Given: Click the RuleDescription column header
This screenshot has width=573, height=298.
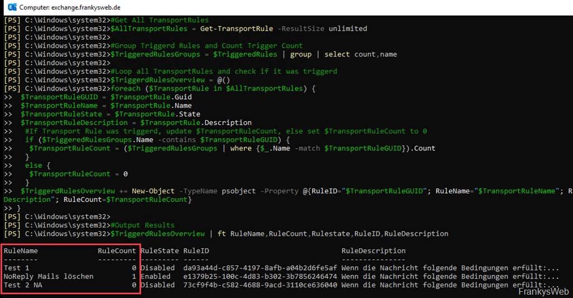Looking at the screenshot, I should tap(373, 250).
